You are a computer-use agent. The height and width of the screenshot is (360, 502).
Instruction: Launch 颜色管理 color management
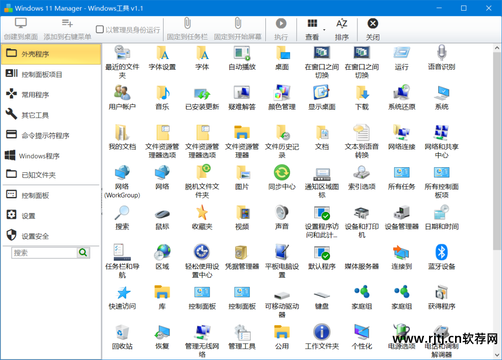tap(282, 96)
